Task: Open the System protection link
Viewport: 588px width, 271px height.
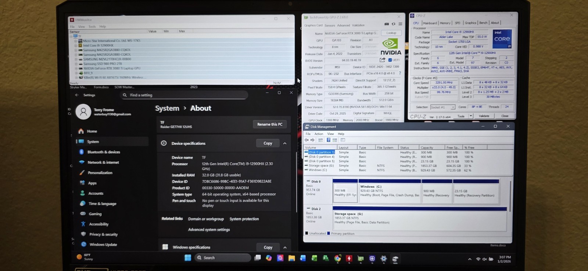Action: (x=244, y=219)
